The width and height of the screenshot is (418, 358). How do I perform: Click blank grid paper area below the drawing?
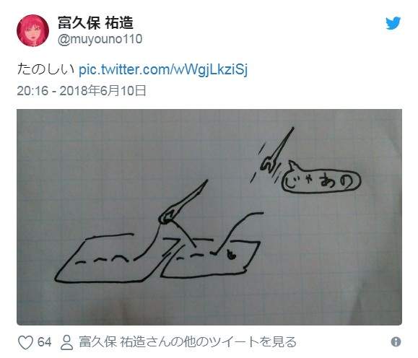(x=209, y=304)
